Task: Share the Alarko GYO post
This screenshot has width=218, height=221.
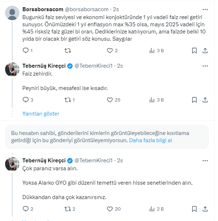Action: click(x=205, y=208)
